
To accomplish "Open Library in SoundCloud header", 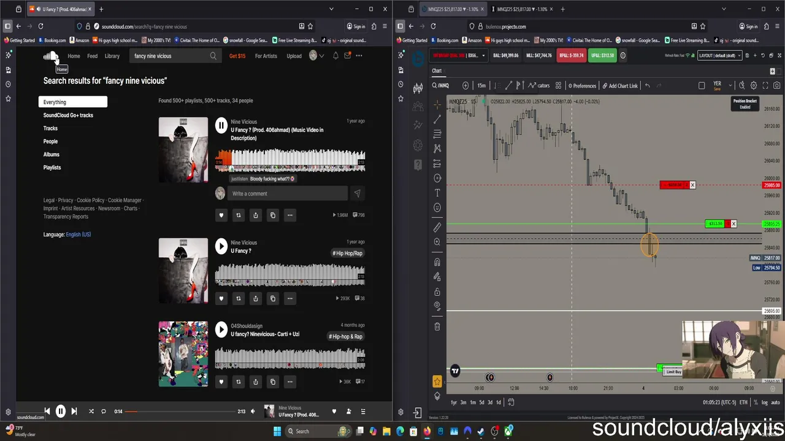I will (112, 56).
